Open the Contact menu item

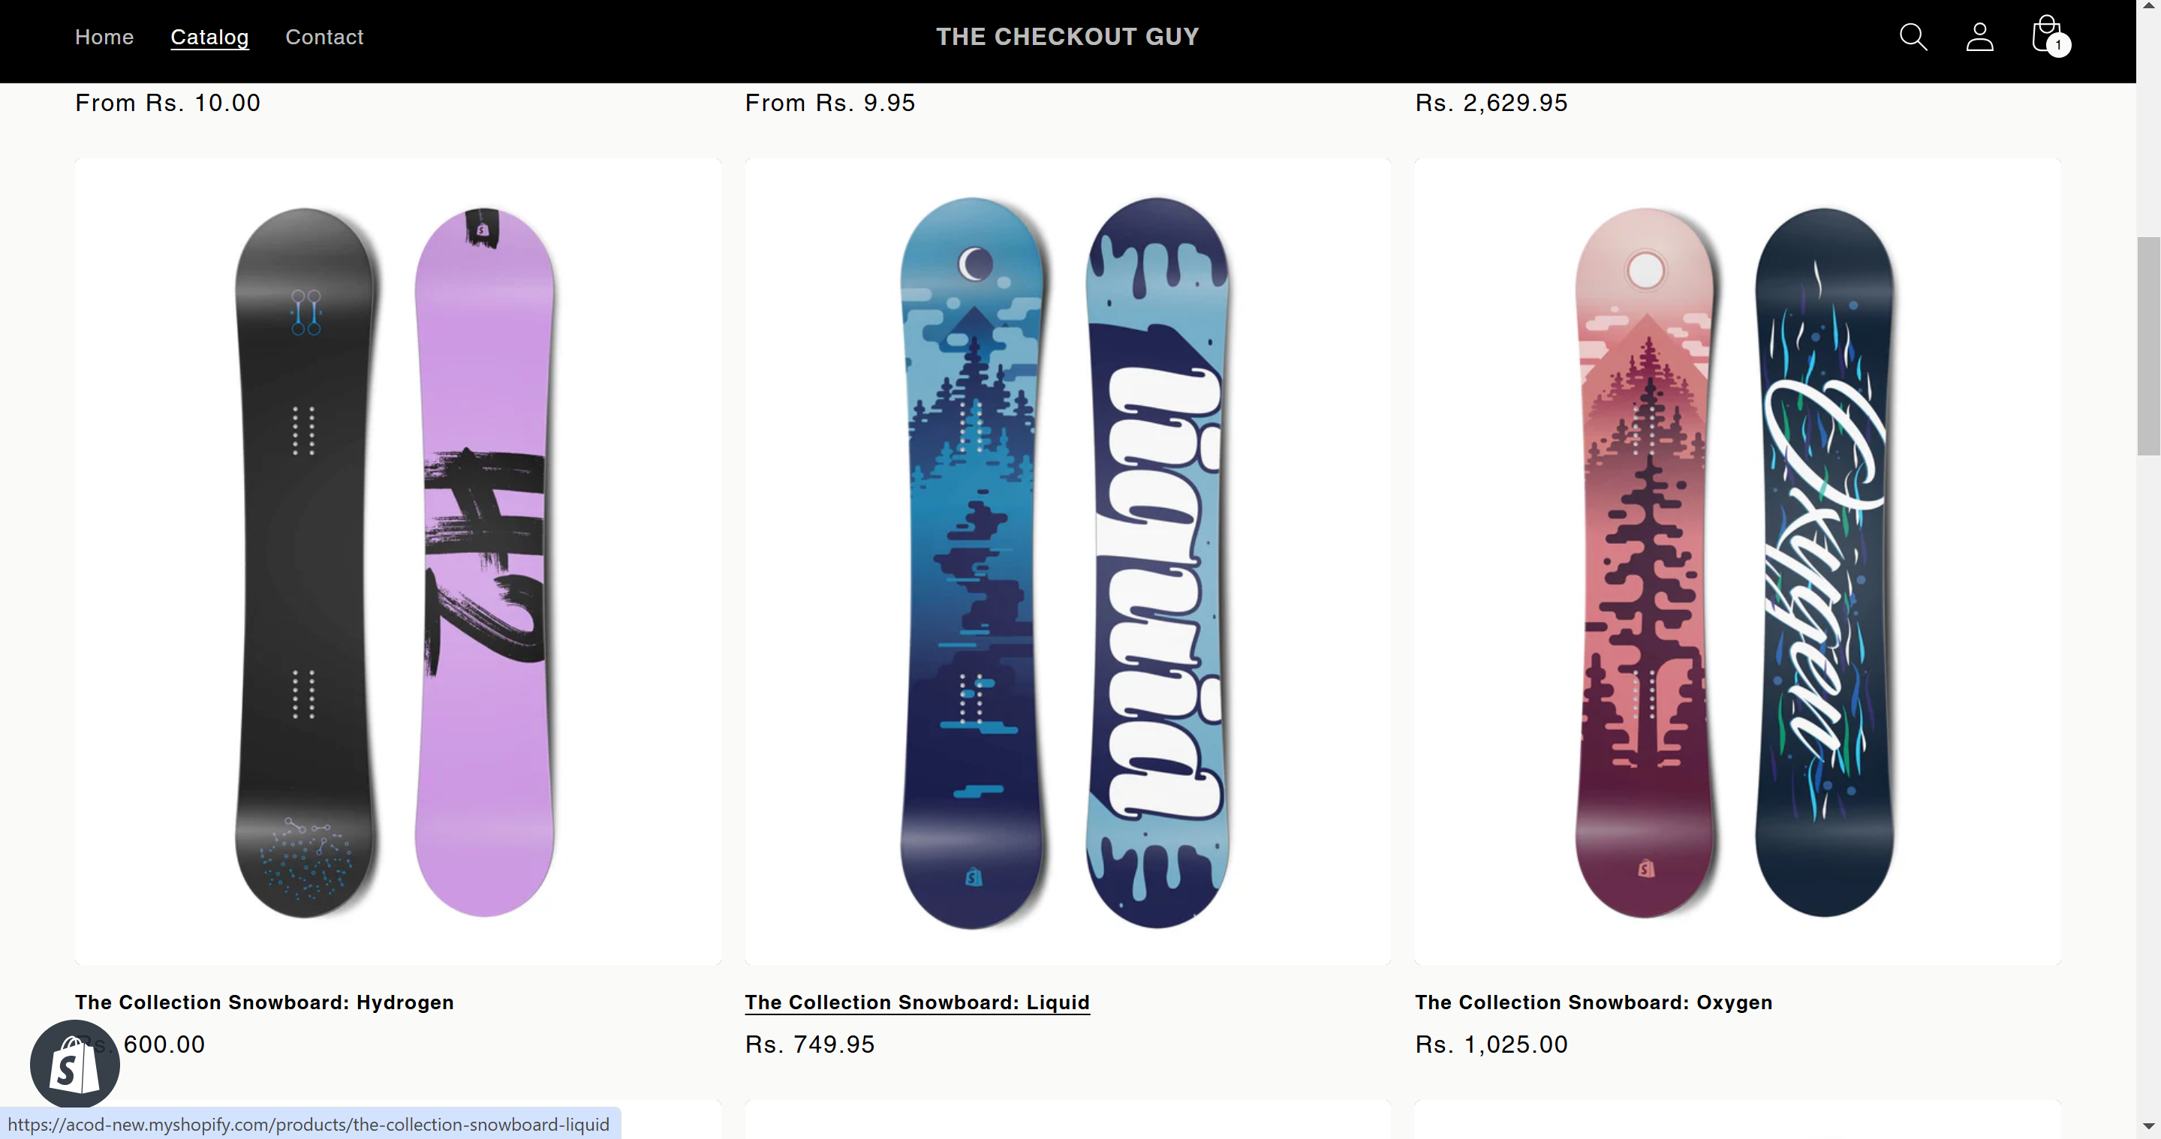tap(324, 37)
